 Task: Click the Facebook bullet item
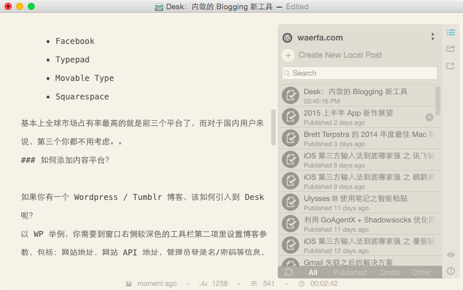click(x=75, y=41)
